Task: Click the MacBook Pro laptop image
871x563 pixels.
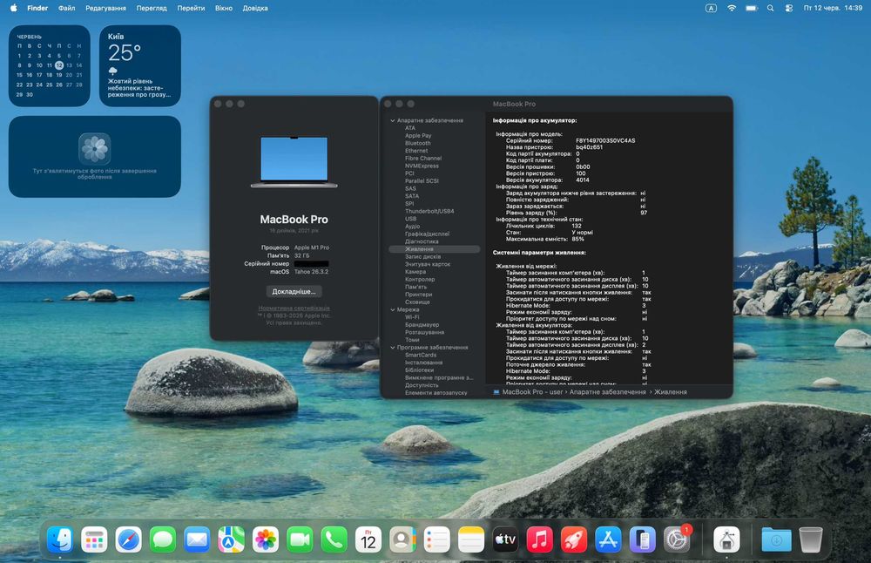Action: [x=294, y=162]
